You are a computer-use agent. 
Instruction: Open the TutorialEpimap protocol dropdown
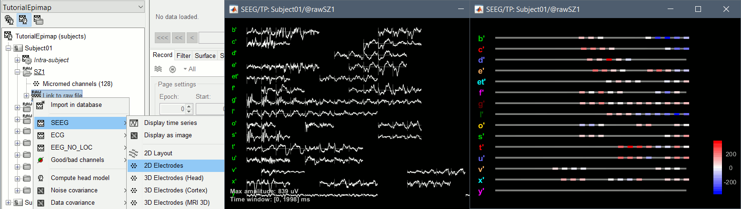pos(140,7)
